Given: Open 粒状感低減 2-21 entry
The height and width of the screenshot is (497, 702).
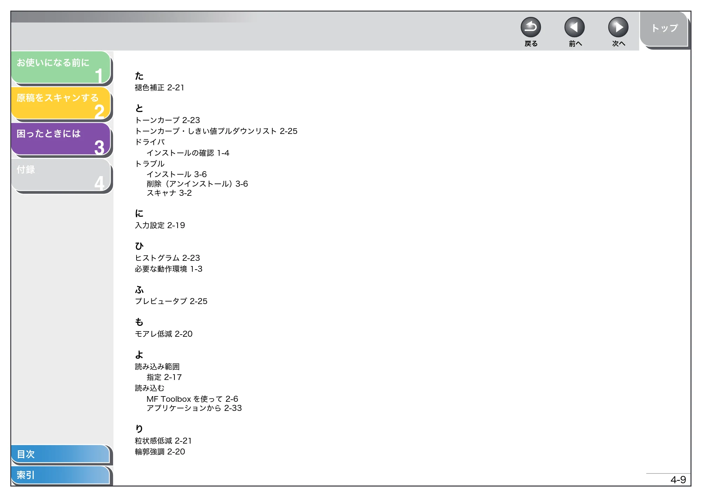Looking at the screenshot, I should click(163, 441).
